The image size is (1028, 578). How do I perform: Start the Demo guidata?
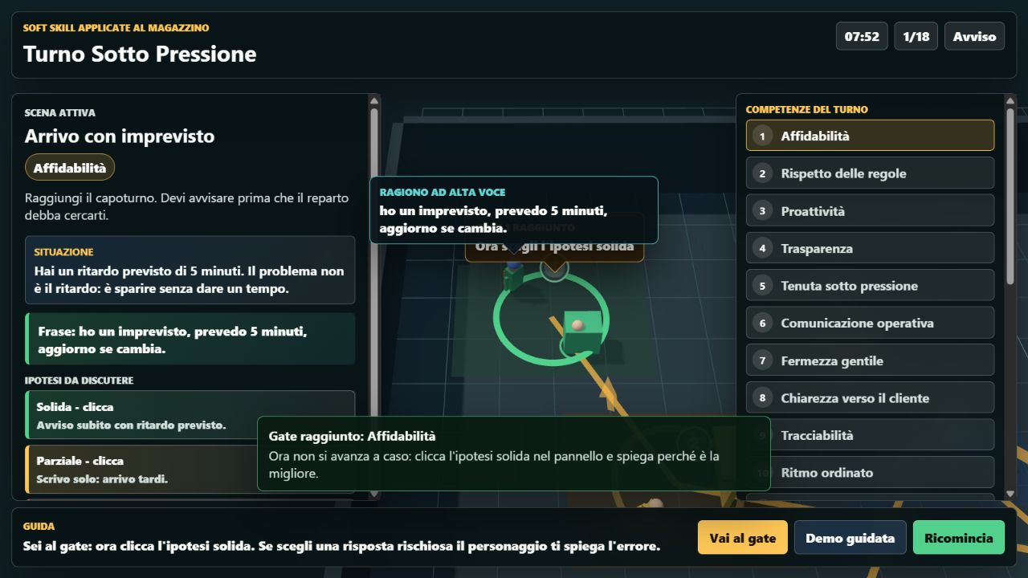point(850,538)
